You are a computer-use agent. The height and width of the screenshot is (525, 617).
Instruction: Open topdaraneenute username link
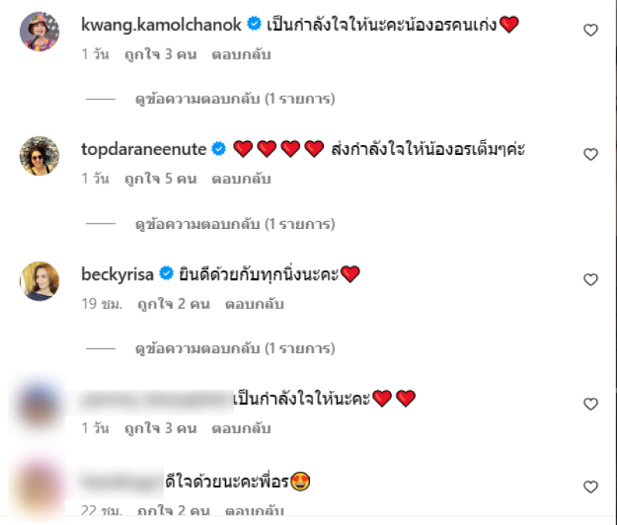click(143, 150)
